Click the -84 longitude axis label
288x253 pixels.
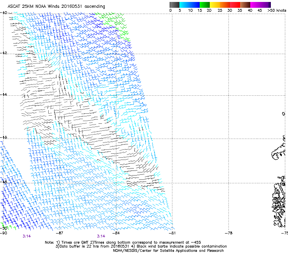tap(116, 233)
